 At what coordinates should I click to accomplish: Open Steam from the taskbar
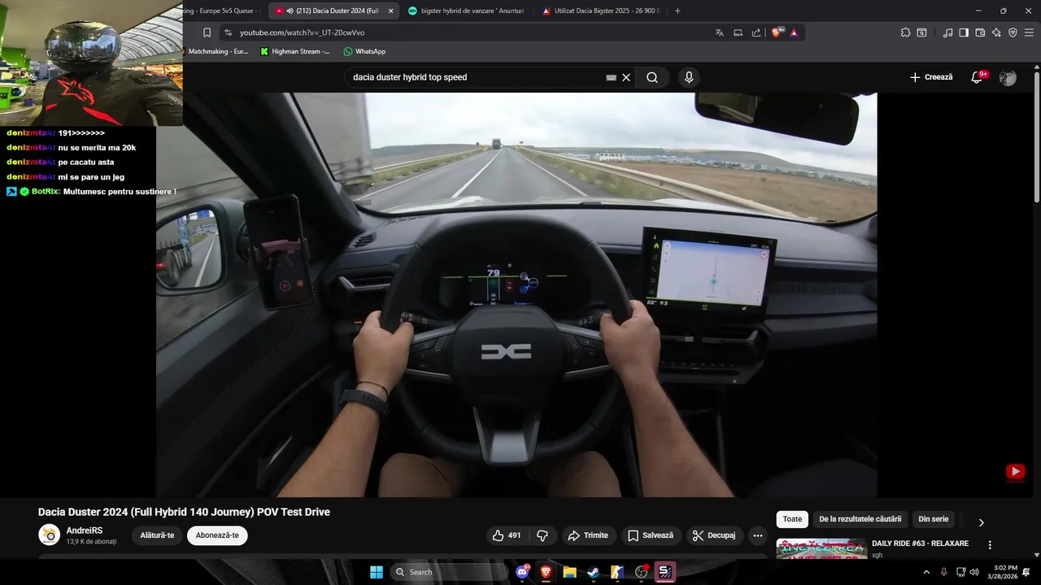coord(594,572)
